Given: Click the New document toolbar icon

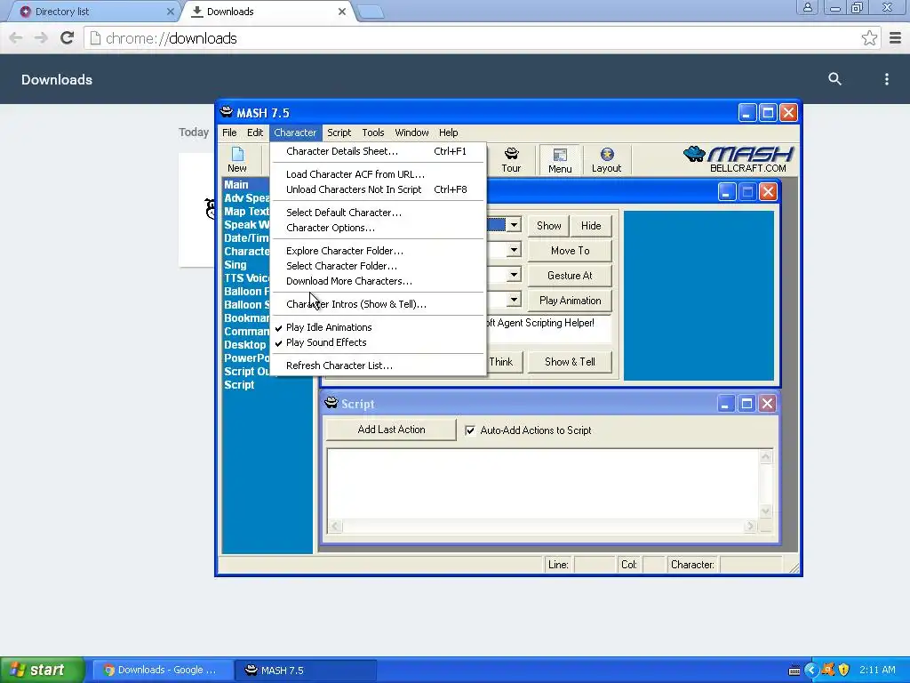Looking at the screenshot, I should (236, 160).
